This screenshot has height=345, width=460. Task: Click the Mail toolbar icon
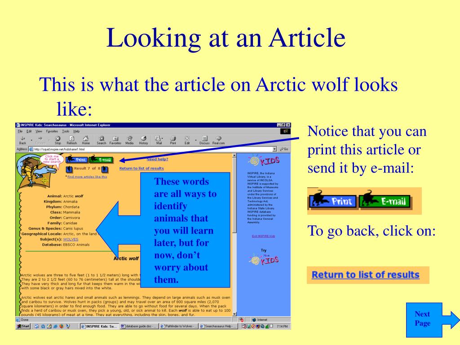(159, 140)
